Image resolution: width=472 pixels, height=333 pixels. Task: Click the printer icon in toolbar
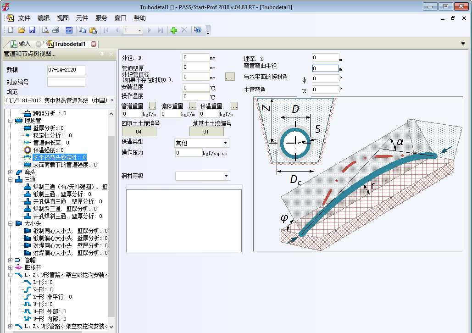(56, 30)
